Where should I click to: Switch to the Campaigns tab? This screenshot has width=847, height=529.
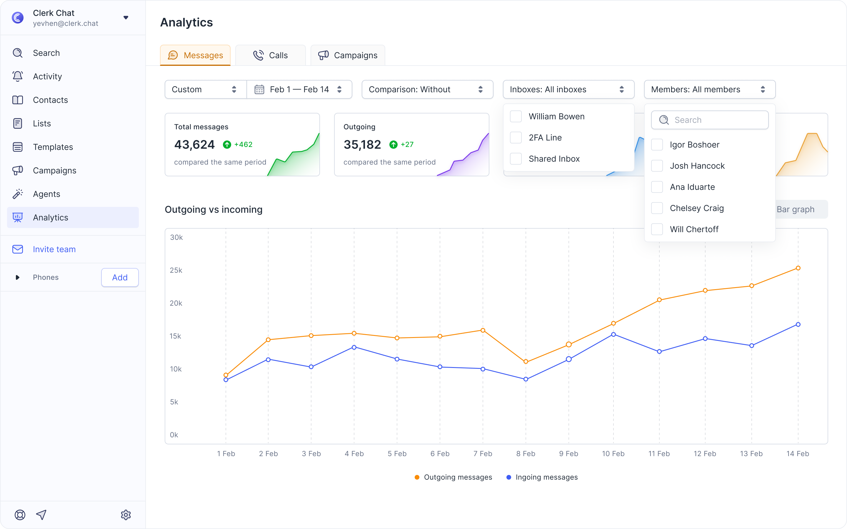[x=348, y=55]
